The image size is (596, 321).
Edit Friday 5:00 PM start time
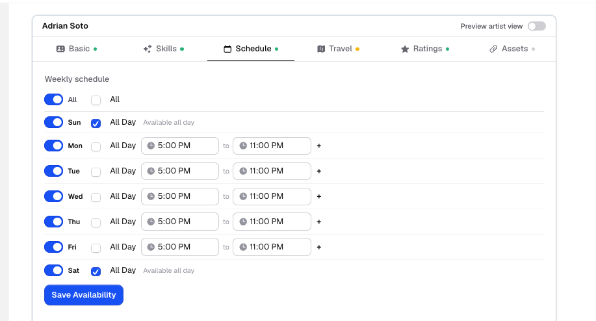[180, 248]
